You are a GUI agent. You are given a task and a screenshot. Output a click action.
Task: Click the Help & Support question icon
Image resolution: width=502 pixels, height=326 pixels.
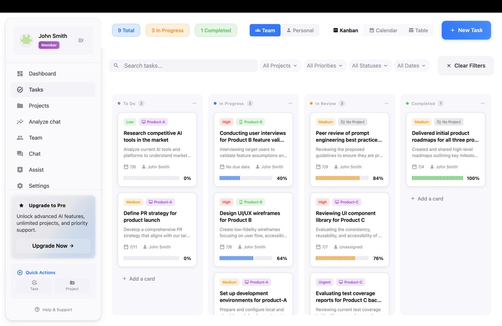click(x=37, y=310)
